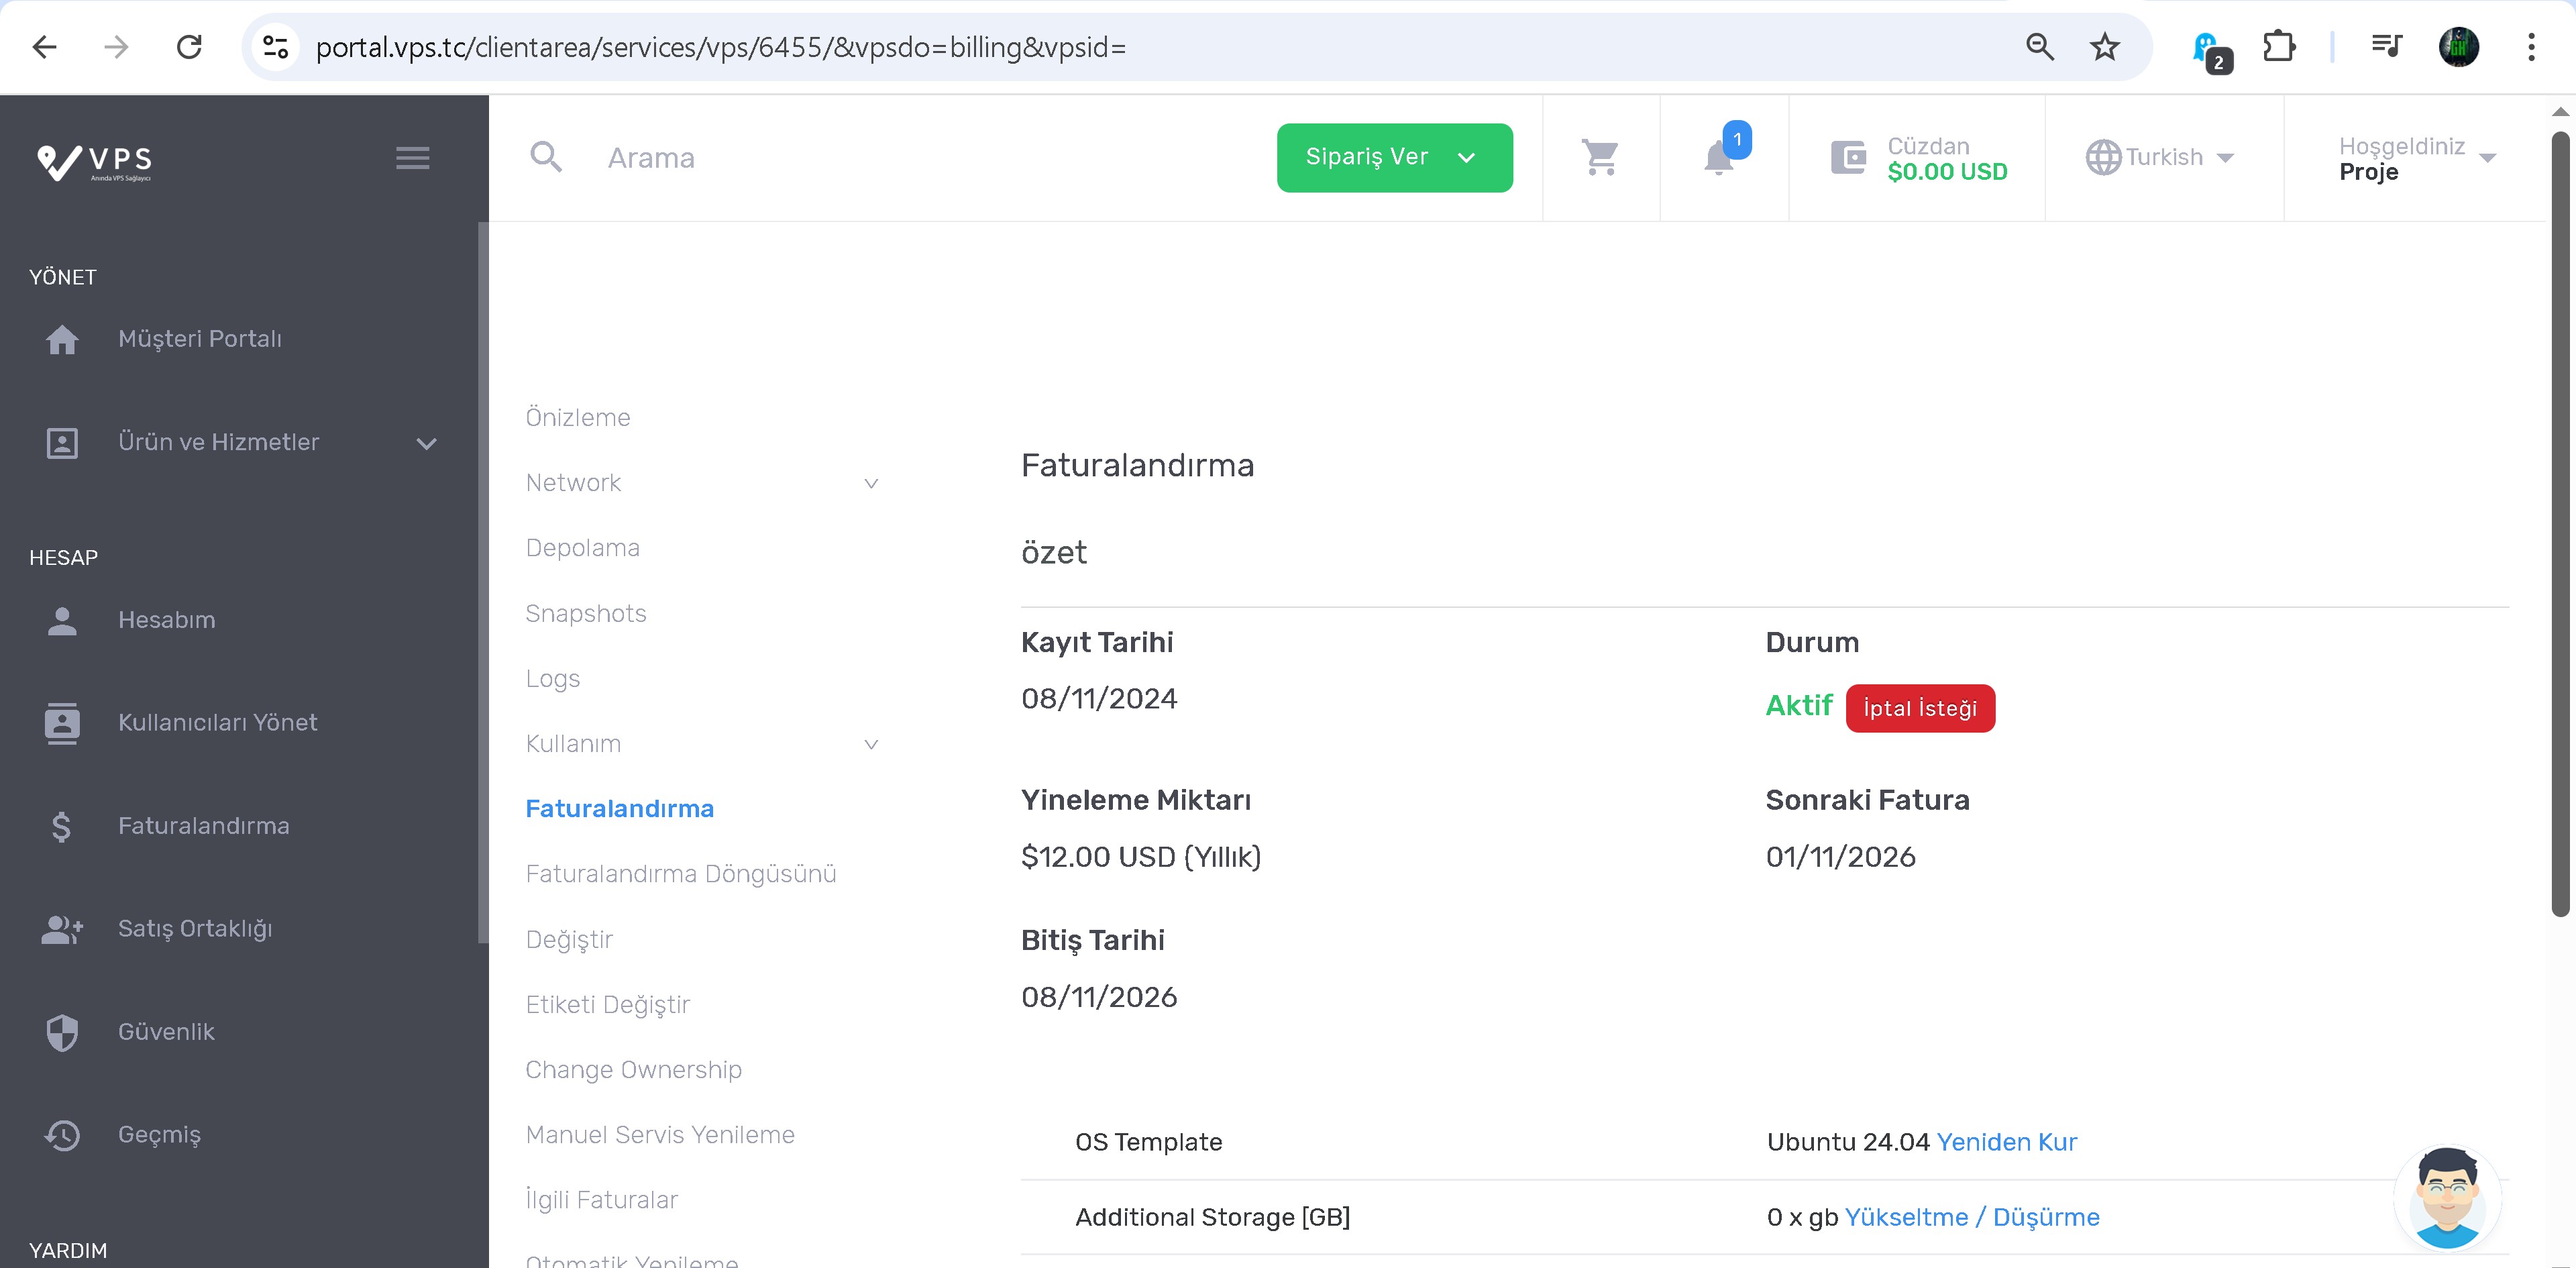Screen dimensions: 2576x1268
Task: Click the dollar icon for Faturalandırma
Action: click(x=62, y=827)
